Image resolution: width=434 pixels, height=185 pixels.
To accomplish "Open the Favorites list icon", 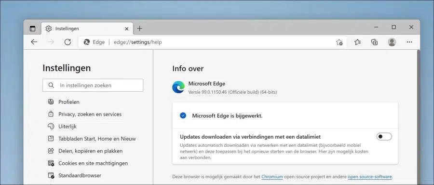I will click(x=357, y=42).
